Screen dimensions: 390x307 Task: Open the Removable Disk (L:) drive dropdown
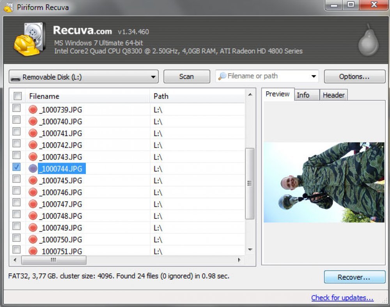[x=83, y=76]
